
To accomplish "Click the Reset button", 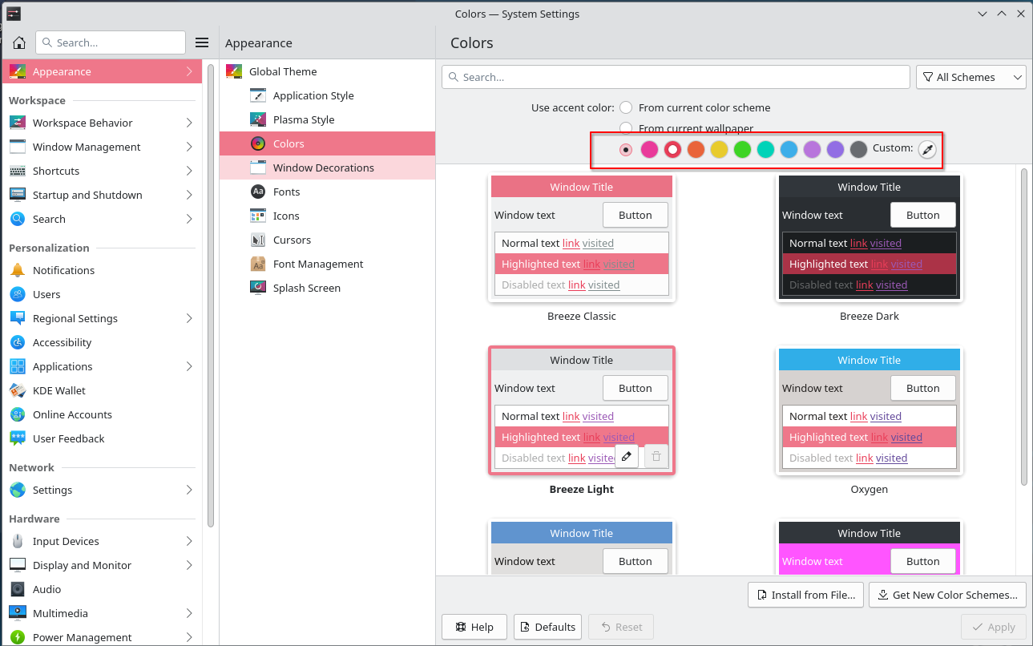I will click(x=621, y=627).
